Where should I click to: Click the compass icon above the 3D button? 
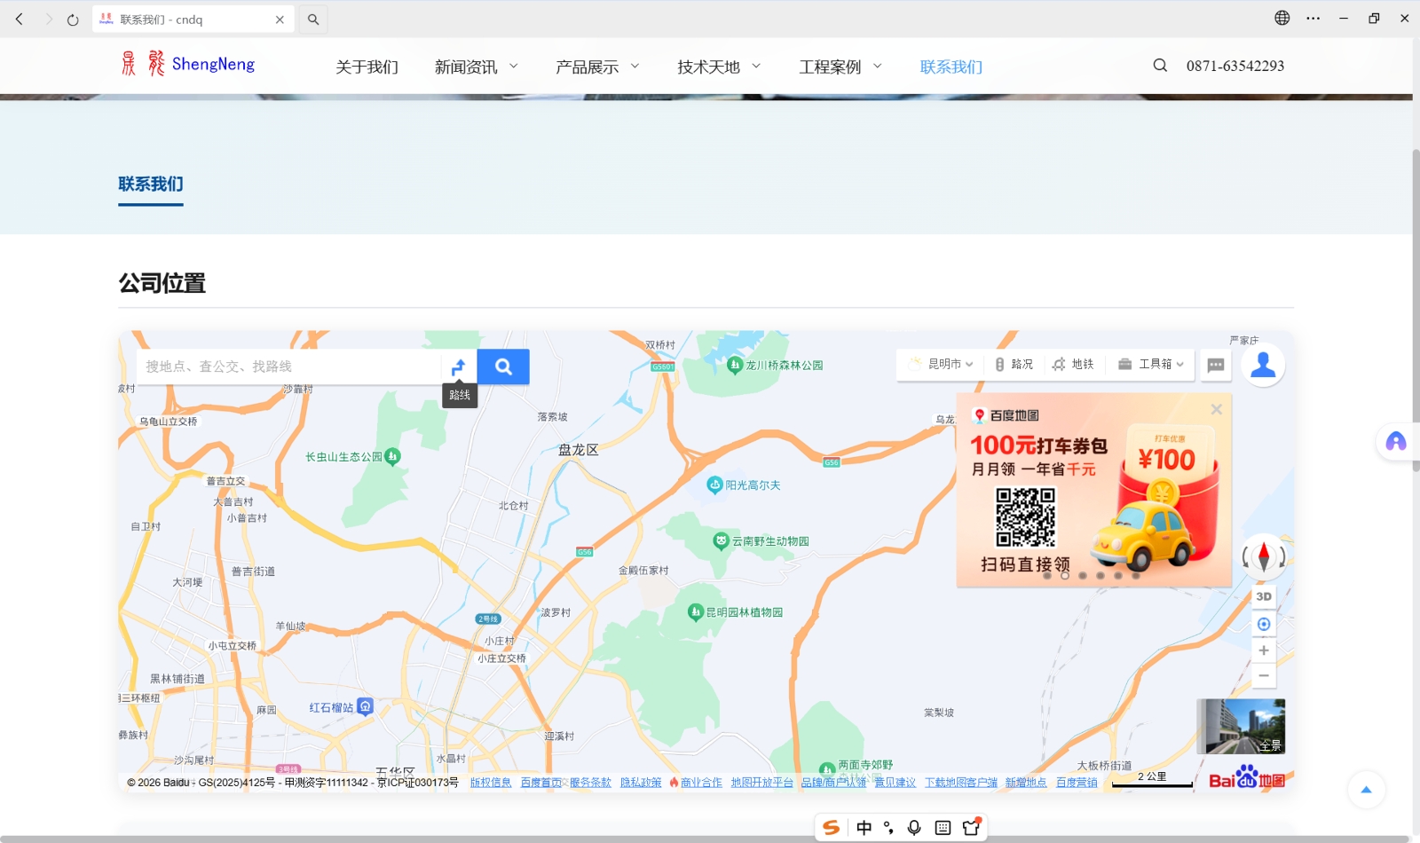click(1264, 557)
